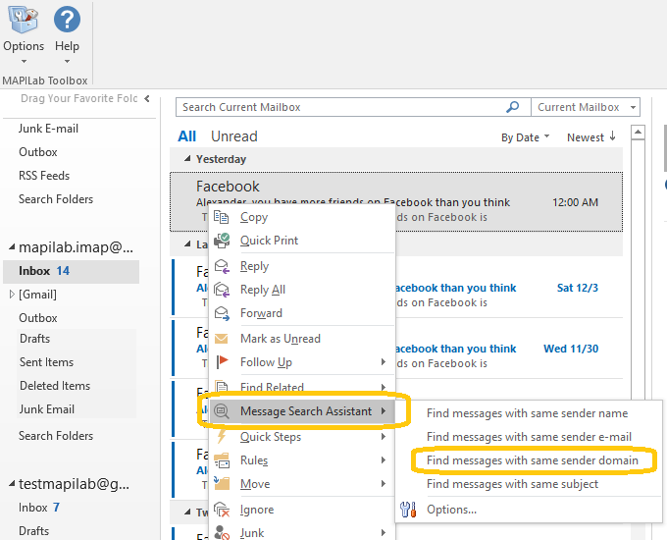Select the Facebook message from 12:00 AM

coord(396,202)
